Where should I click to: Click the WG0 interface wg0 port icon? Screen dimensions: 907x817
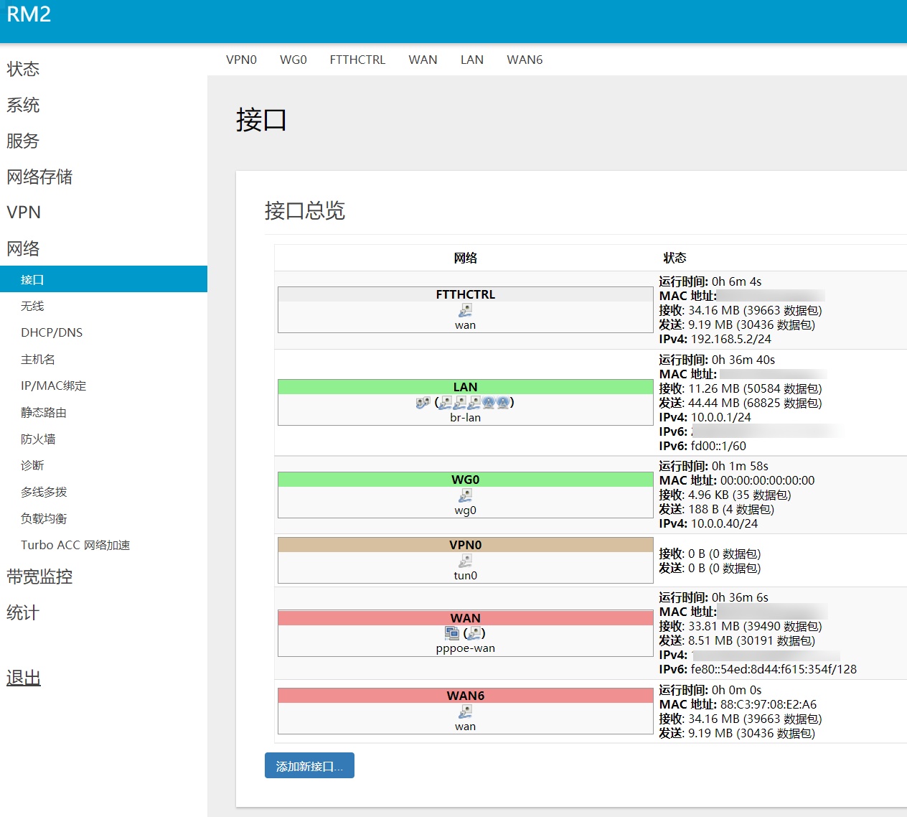(x=465, y=495)
